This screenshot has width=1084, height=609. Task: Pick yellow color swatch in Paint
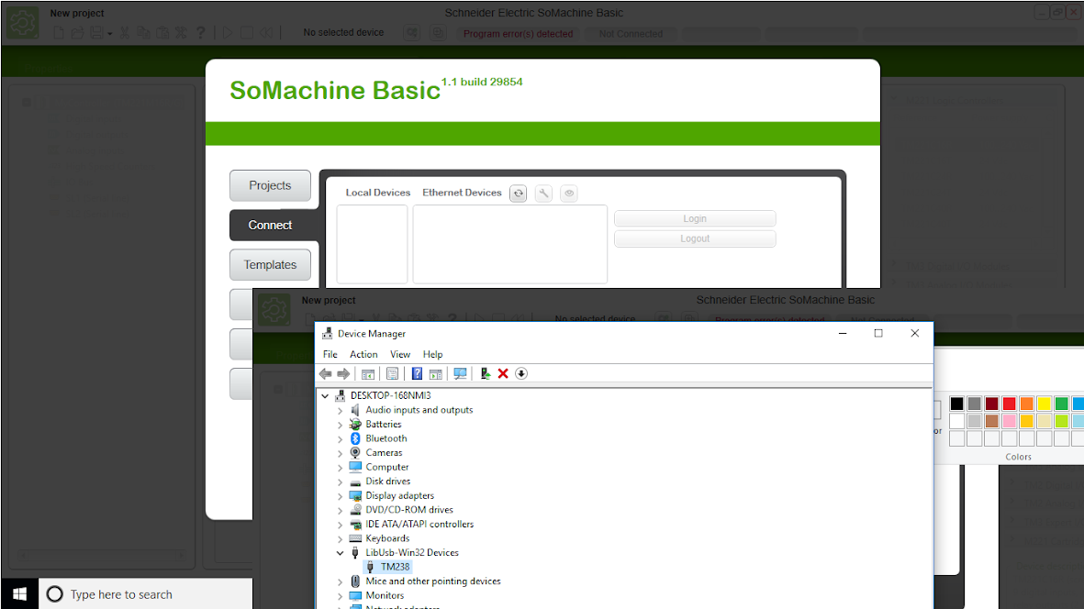pyautogui.click(x=1044, y=404)
